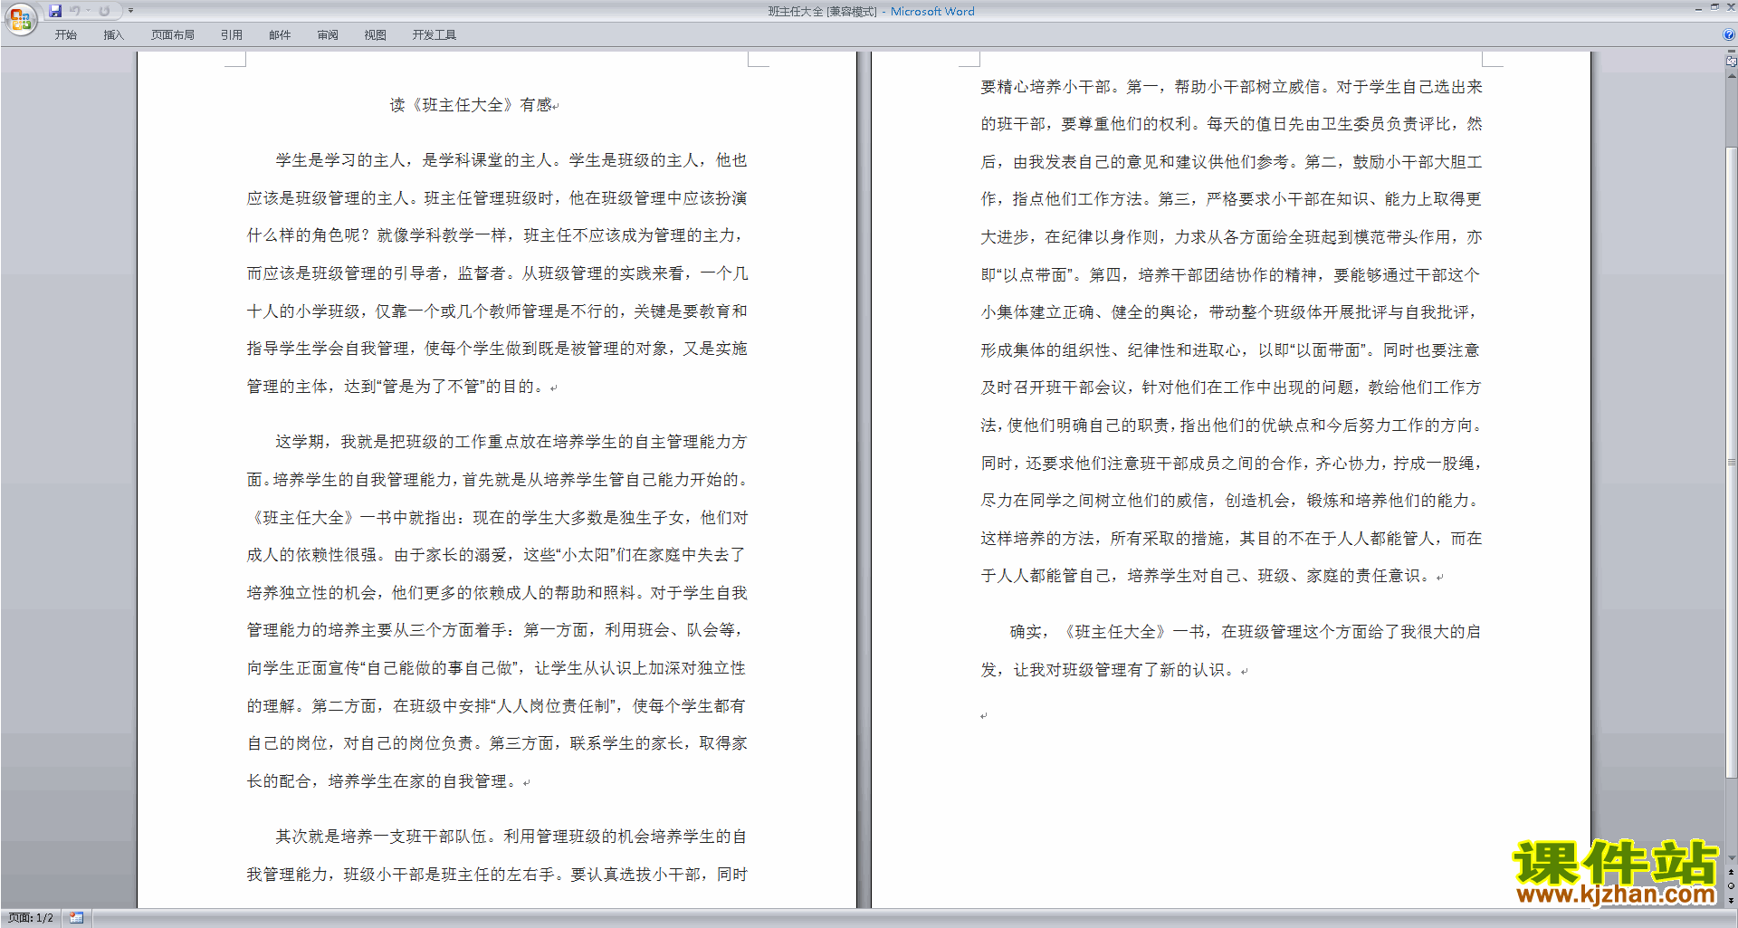
Task: Open the 邮件 ribbon tab
Action: point(280,34)
